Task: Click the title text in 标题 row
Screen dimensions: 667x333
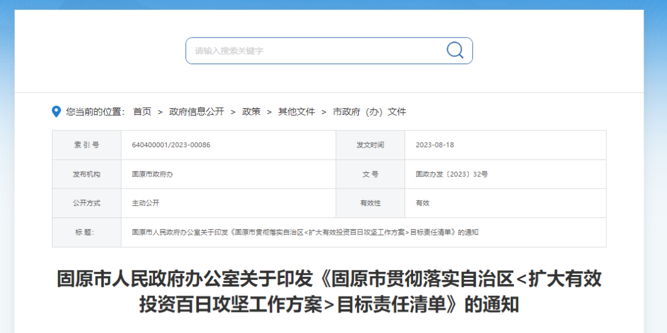Action: pos(305,232)
